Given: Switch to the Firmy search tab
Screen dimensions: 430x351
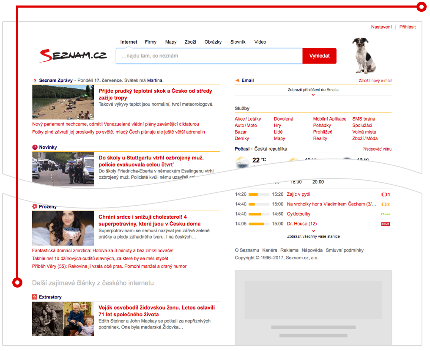Looking at the screenshot, I should (151, 42).
